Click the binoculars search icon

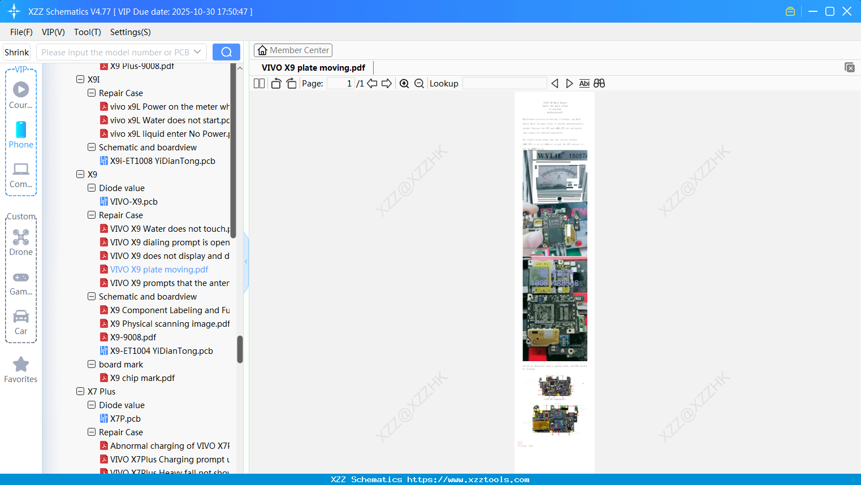coord(599,84)
